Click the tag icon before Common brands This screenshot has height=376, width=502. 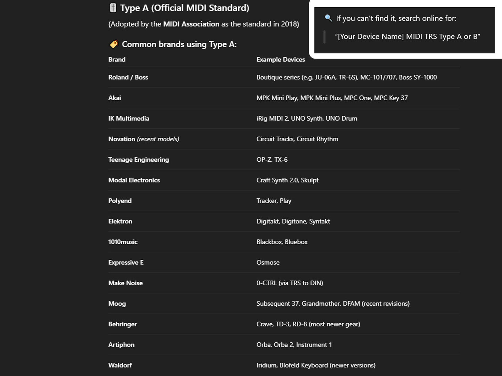[114, 44]
